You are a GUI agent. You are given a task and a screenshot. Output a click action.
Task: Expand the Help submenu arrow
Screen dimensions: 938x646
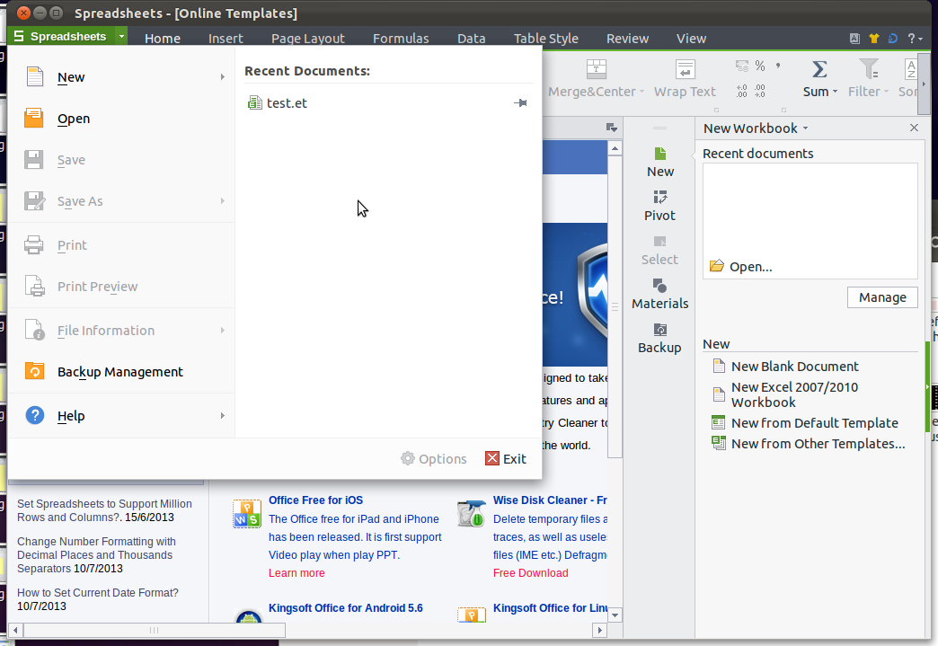pos(222,415)
